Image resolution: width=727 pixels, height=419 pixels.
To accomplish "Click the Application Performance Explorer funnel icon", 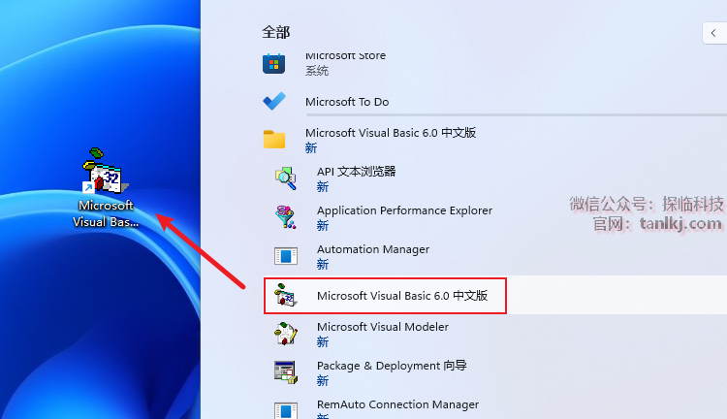I will click(x=285, y=216).
